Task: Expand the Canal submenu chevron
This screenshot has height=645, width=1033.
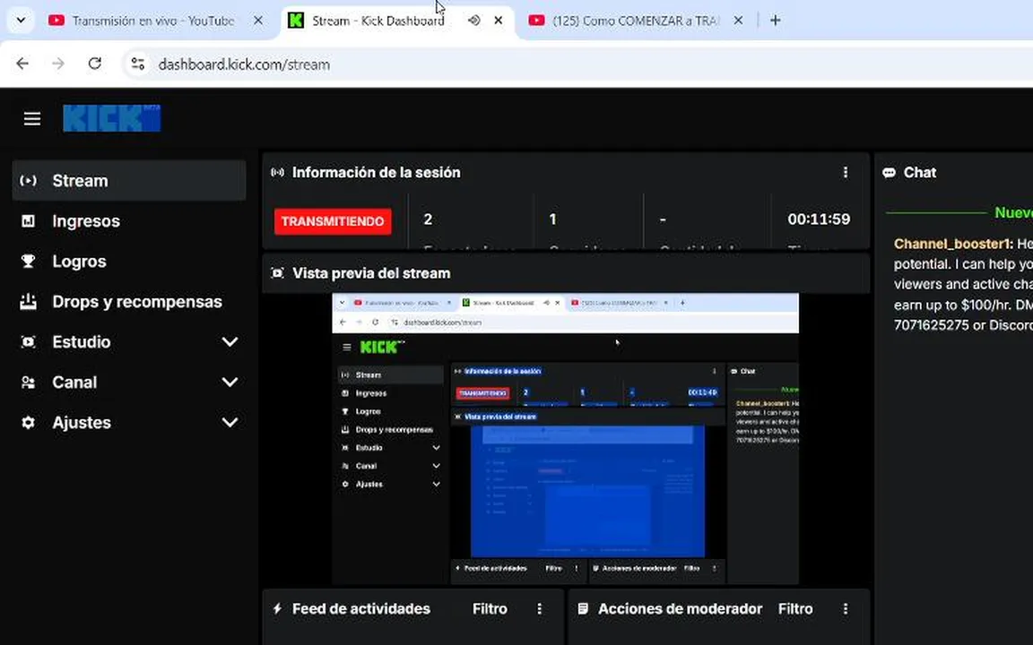Action: (x=230, y=382)
